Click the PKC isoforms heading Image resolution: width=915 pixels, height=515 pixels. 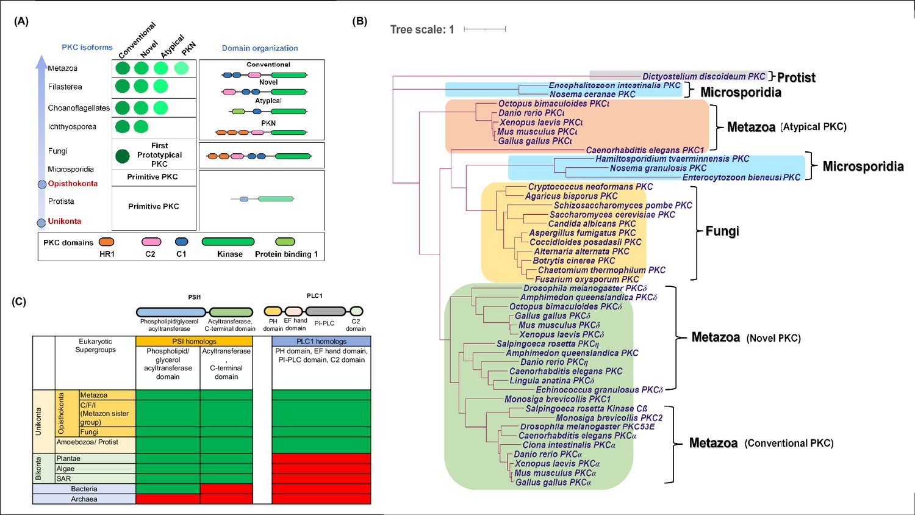[87, 48]
